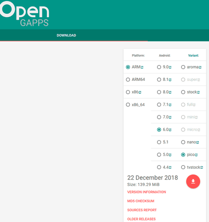209x222 pixels.
Task: Open the full variant info link icon
Action: click(x=194, y=105)
